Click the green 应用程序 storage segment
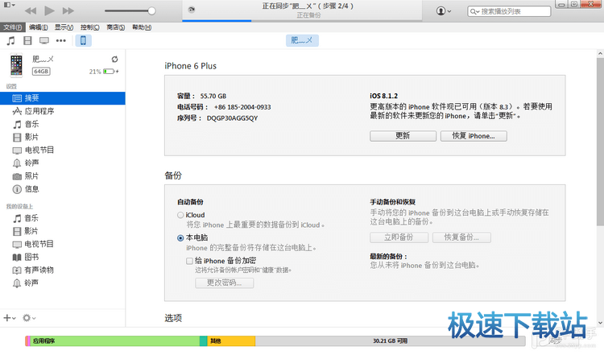 [115, 341]
